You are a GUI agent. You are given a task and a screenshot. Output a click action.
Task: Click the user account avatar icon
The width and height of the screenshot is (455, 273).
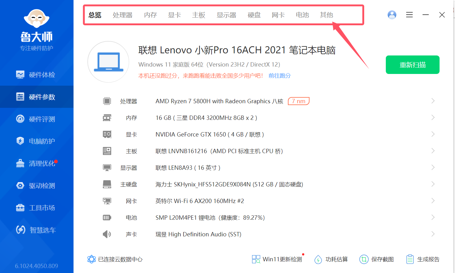point(392,15)
